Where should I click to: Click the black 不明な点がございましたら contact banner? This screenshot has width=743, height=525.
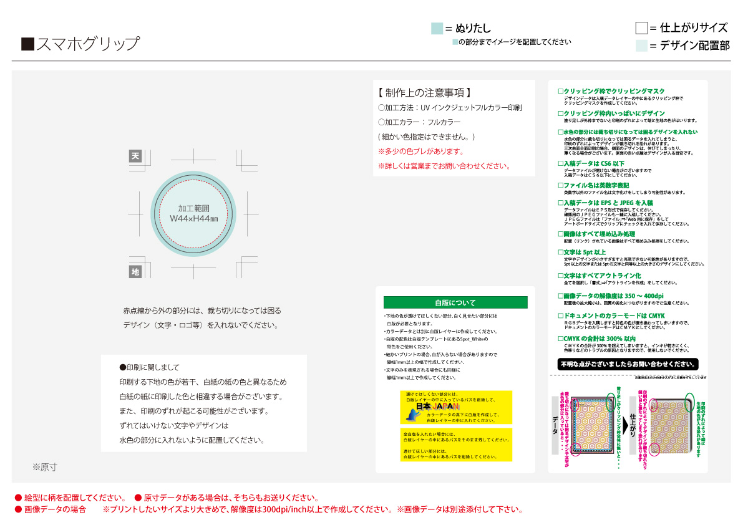628,364
